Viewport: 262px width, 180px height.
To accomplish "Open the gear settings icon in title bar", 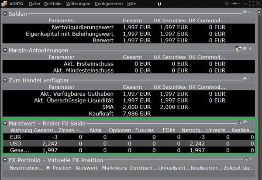I will (227, 3).
